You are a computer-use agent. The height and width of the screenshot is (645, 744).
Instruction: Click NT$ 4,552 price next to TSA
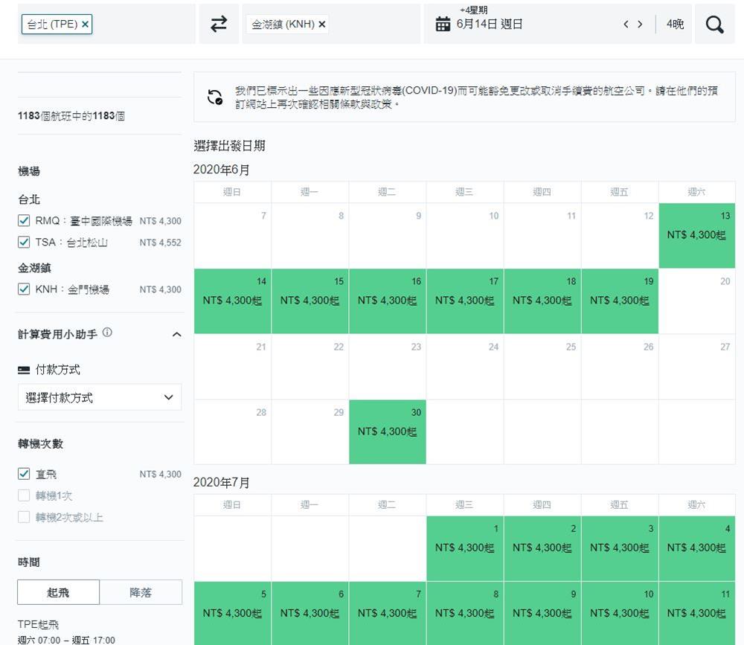coord(161,243)
